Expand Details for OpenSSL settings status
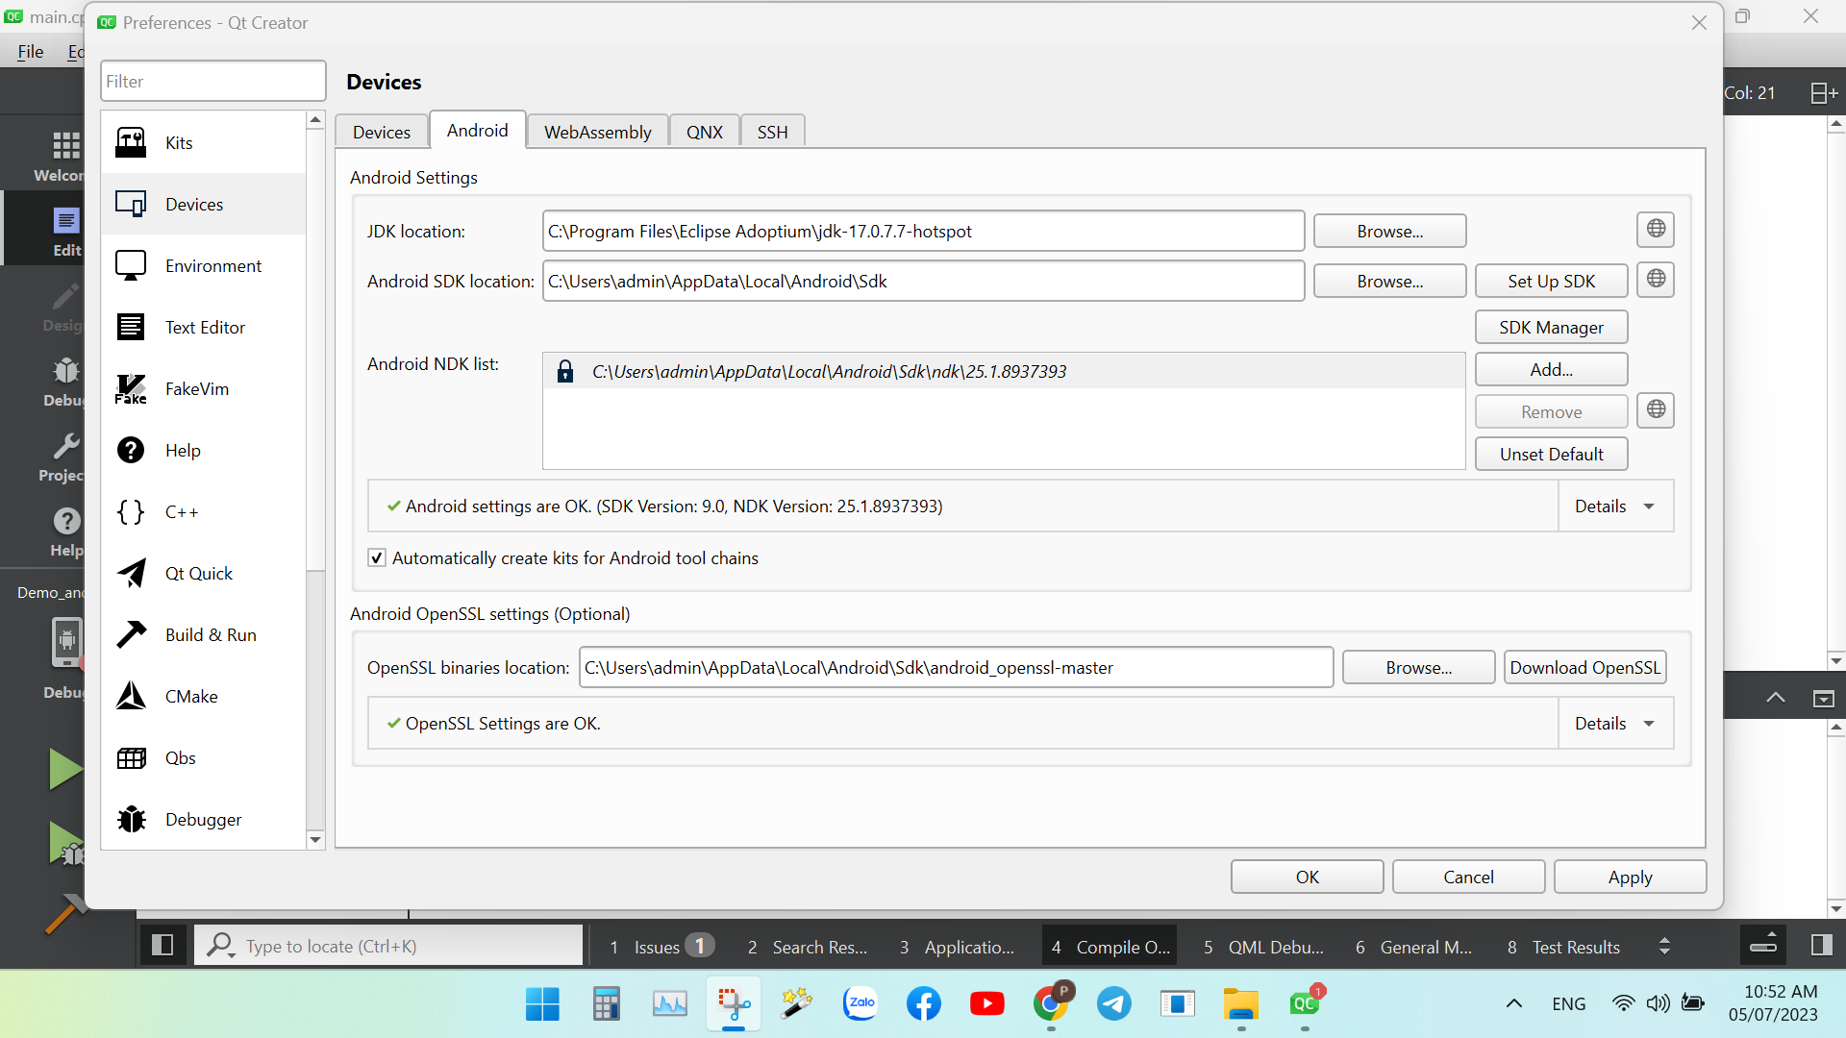 click(1614, 724)
